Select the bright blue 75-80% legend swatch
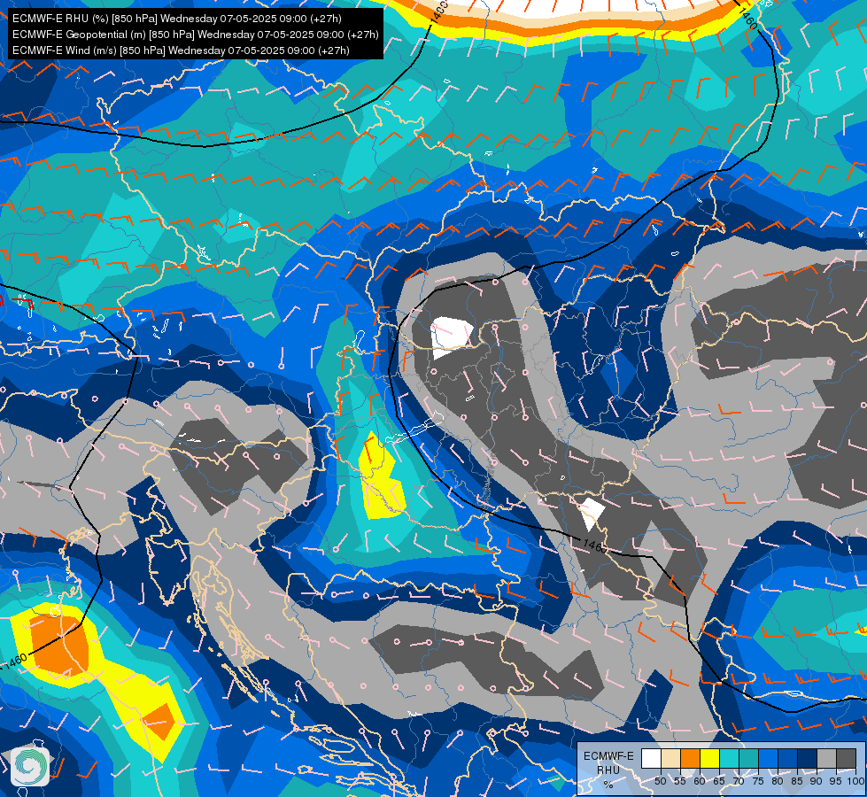 click(x=768, y=758)
